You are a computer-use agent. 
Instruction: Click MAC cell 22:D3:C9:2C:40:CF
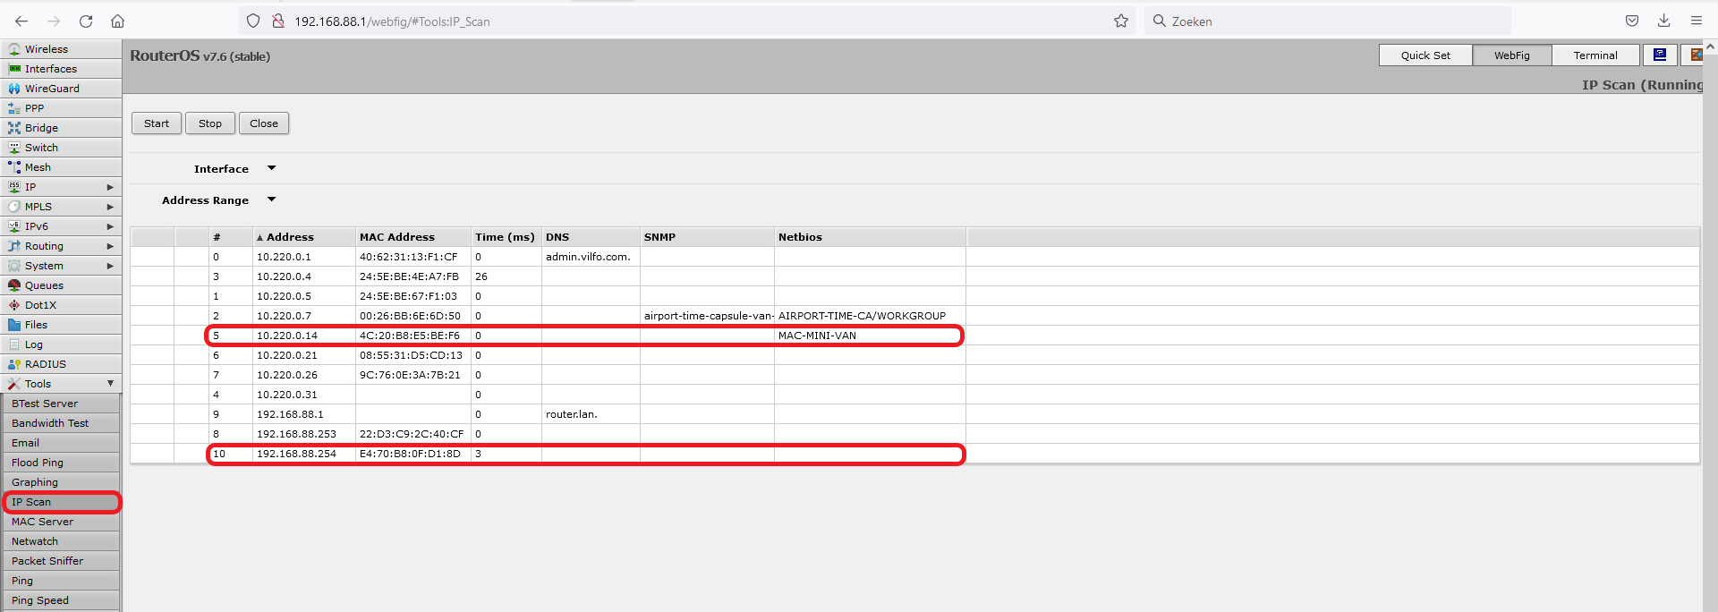click(413, 434)
